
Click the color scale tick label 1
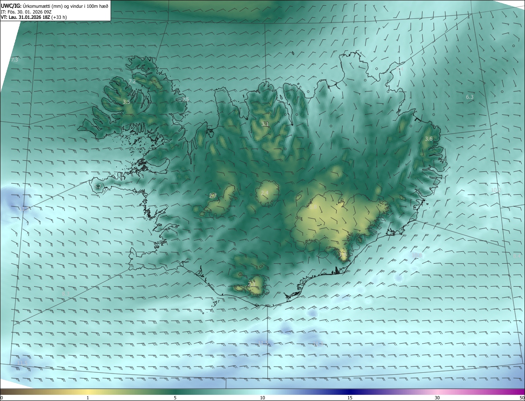tap(88, 398)
